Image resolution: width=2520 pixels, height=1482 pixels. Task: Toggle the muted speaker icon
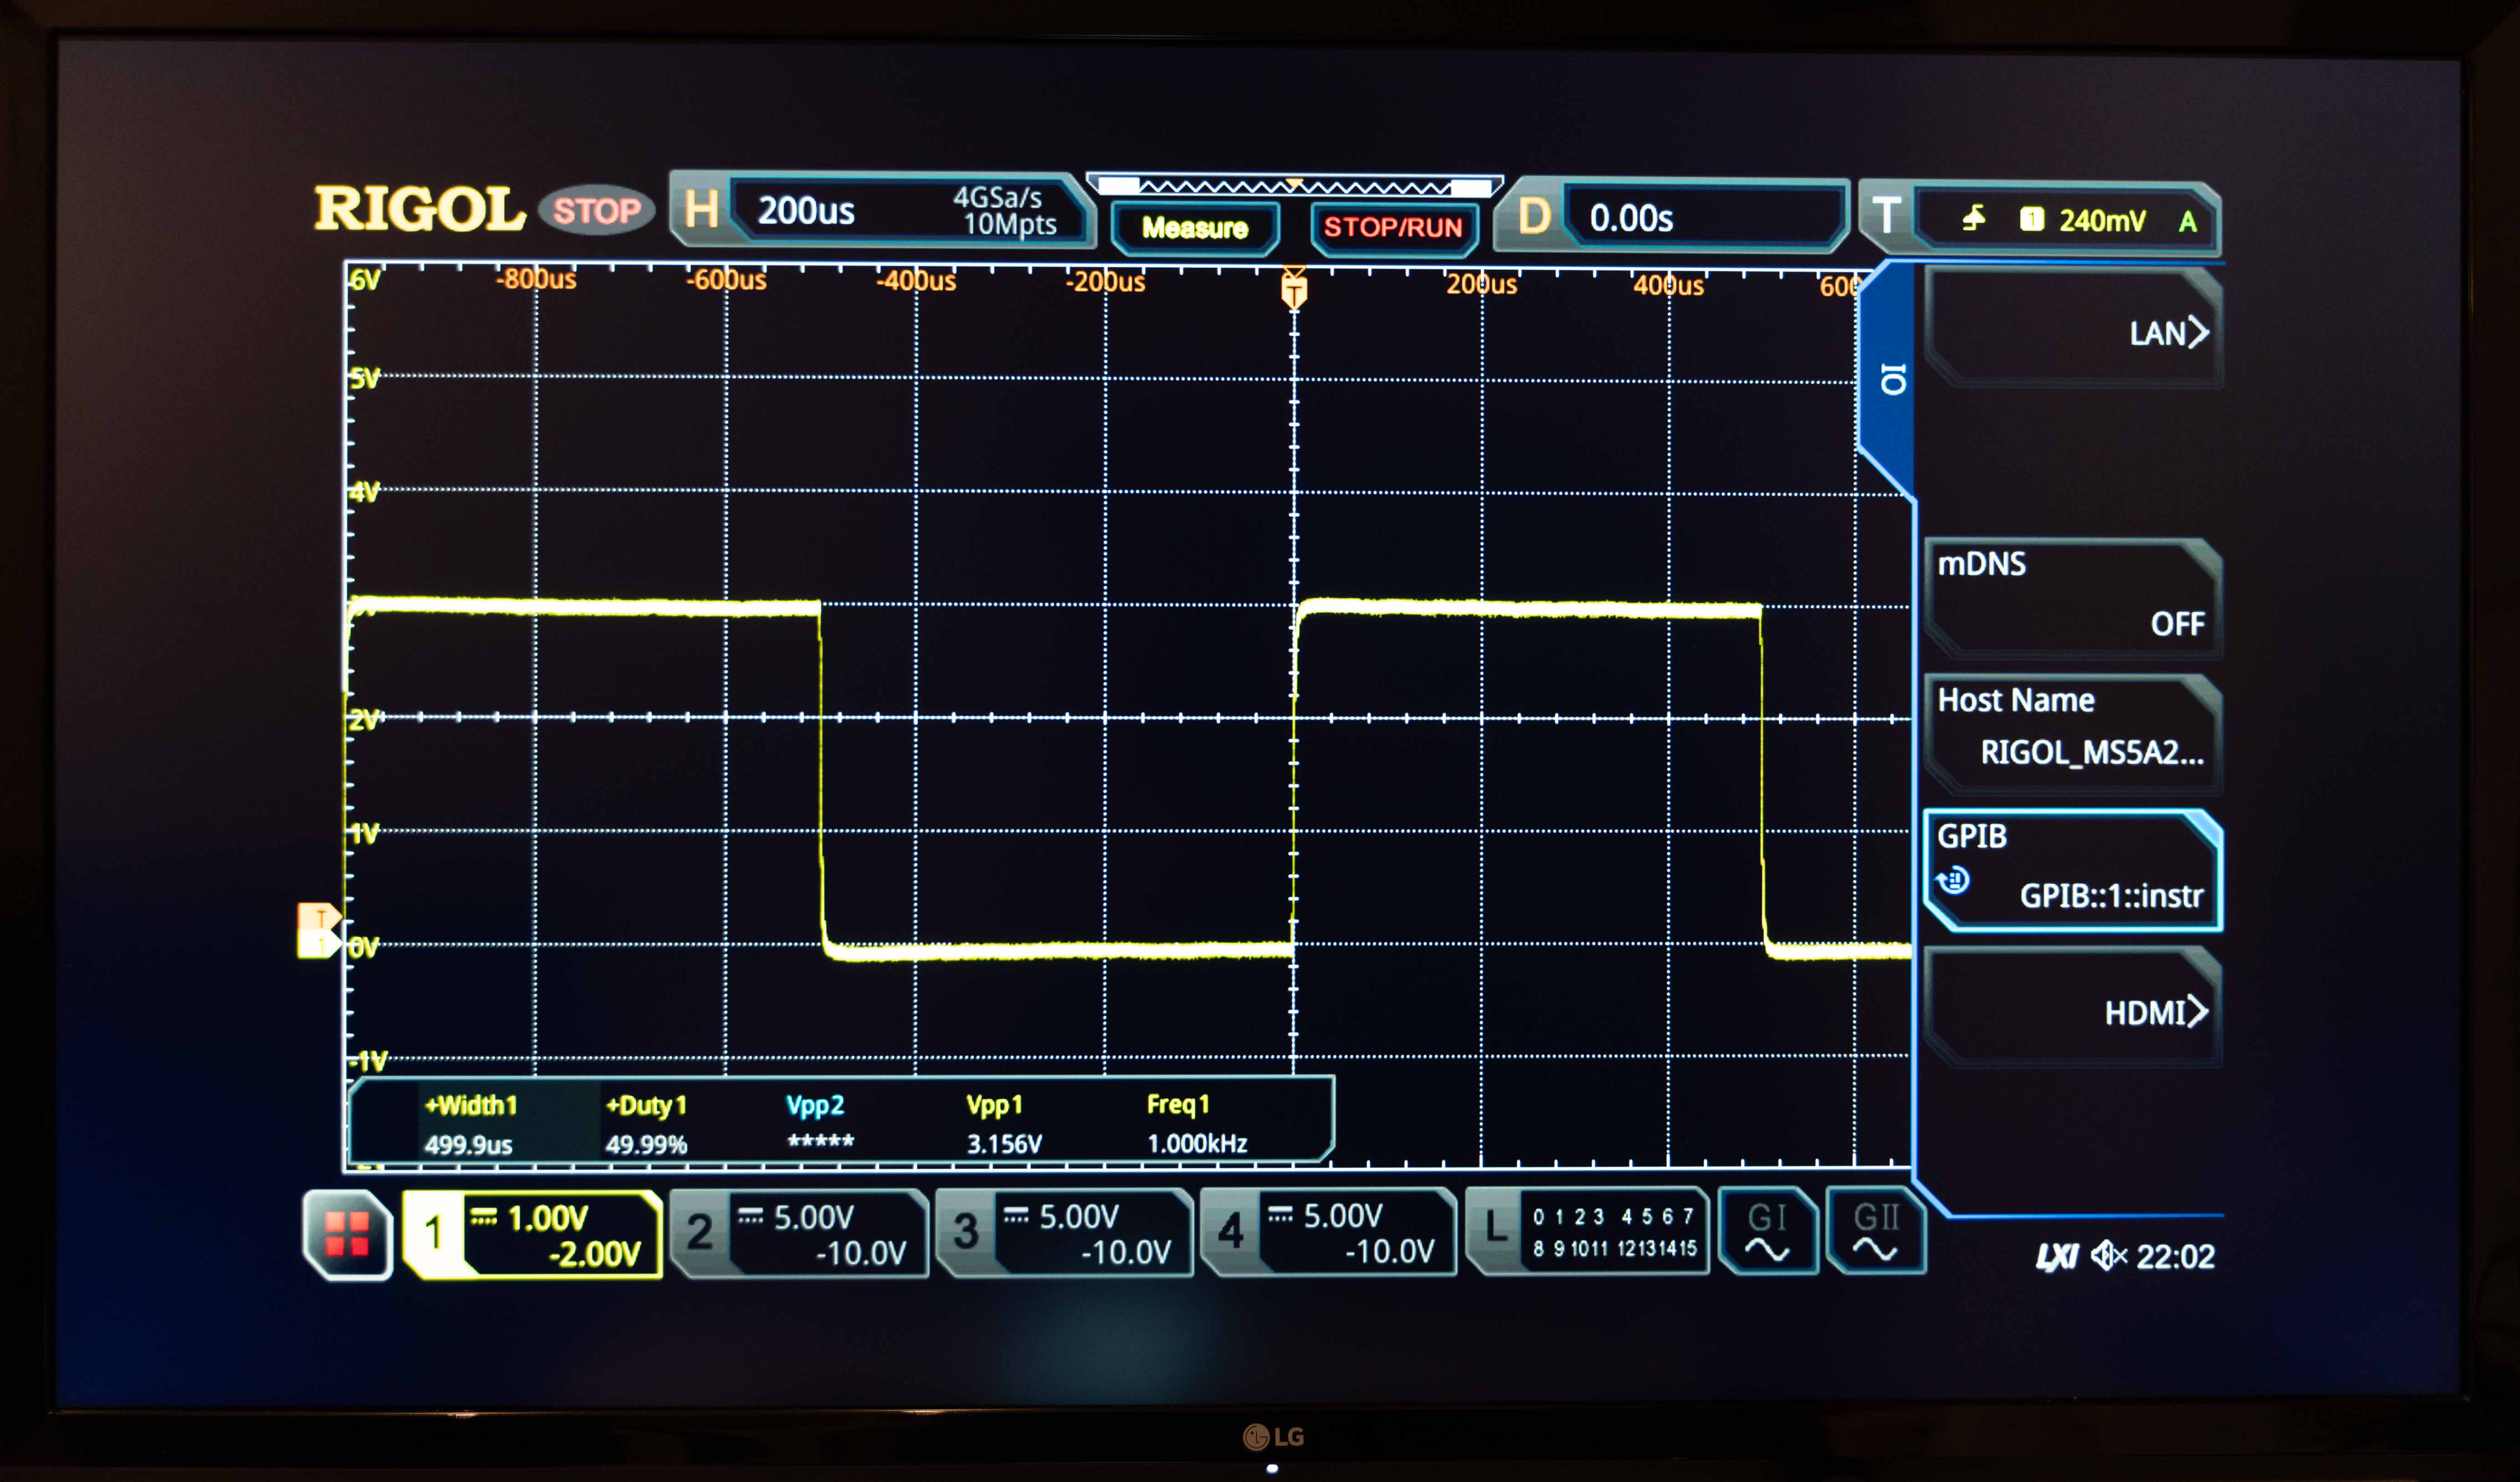tap(2108, 1255)
